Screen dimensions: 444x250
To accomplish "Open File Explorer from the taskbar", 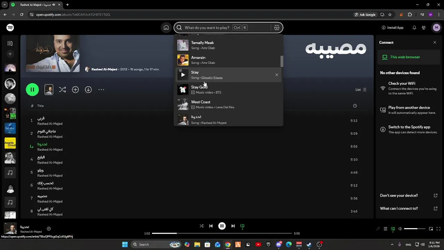I will [x=197, y=244].
